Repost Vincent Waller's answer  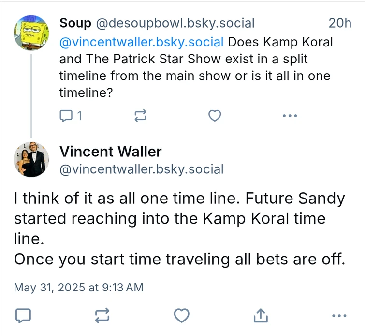point(102,316)
